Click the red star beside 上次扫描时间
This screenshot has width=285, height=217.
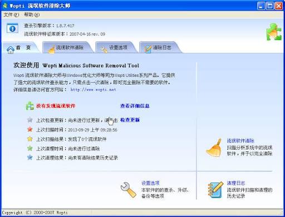(x=30, y=129)
